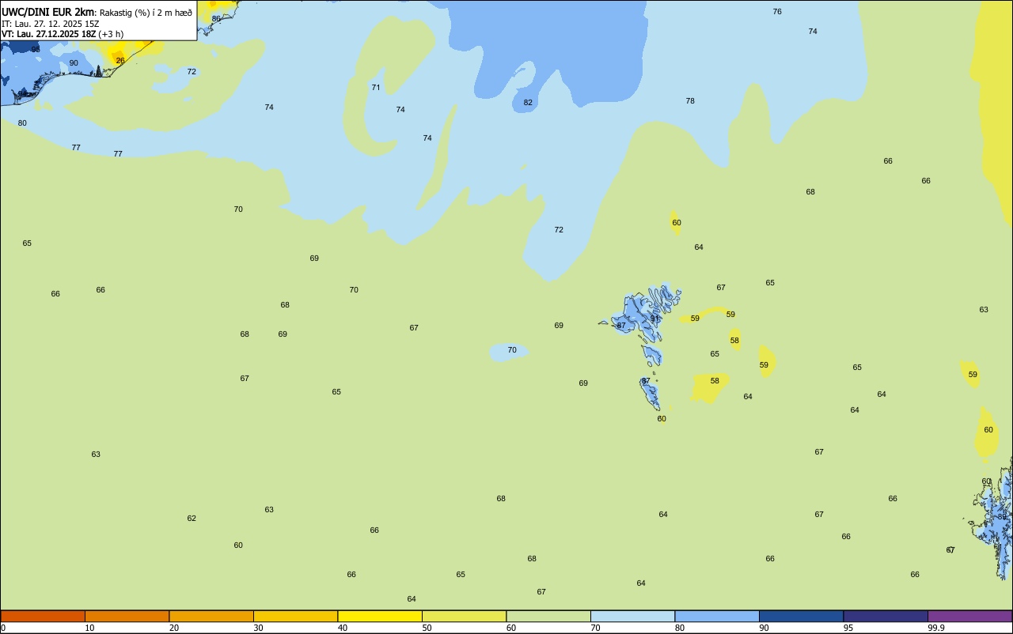Screen dimensions: 1013x634
Task: Click the value 82 in the blue pocket
Action: [x=528, y=103]
